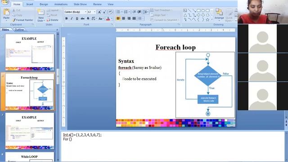Justify the paragraph text
Viewport: 288px width, 162px height.
pos(134,18)
